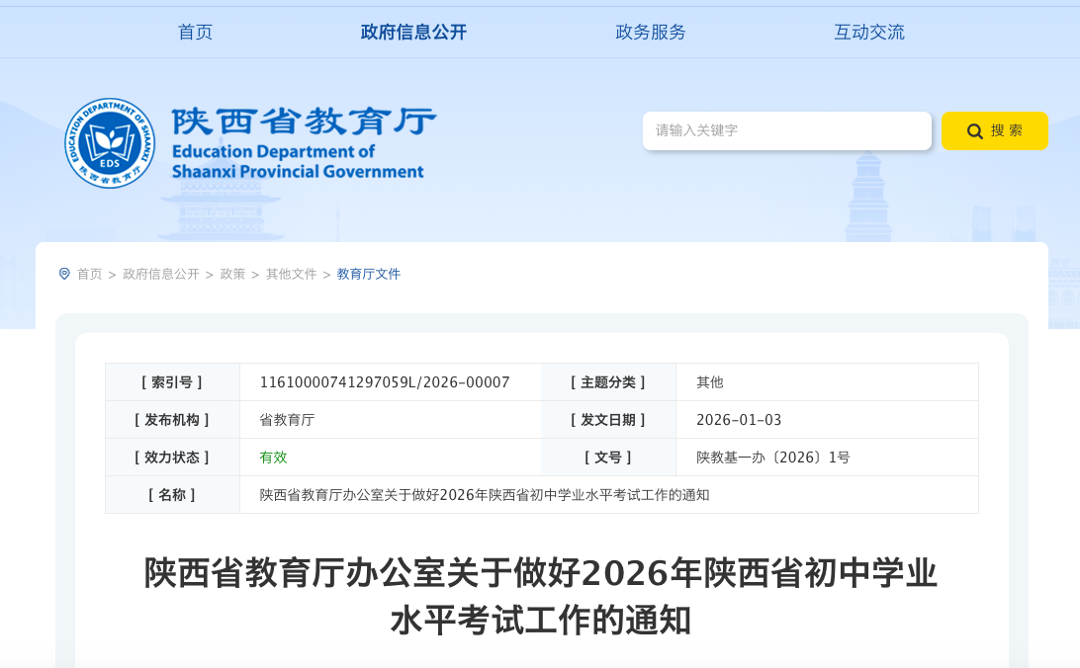Click the circular Education Department emblem logo
The width and height of the screenshot is (1080, 668).
pyautogui.click(x=110, y=143)
